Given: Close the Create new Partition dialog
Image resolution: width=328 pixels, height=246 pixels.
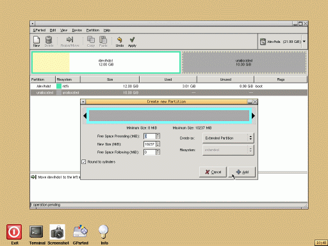Looking at the screenshot, I should [255, 102].
